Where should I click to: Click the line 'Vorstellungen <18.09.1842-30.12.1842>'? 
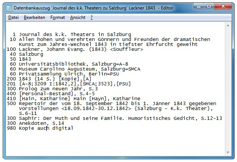tap(116, 108)
